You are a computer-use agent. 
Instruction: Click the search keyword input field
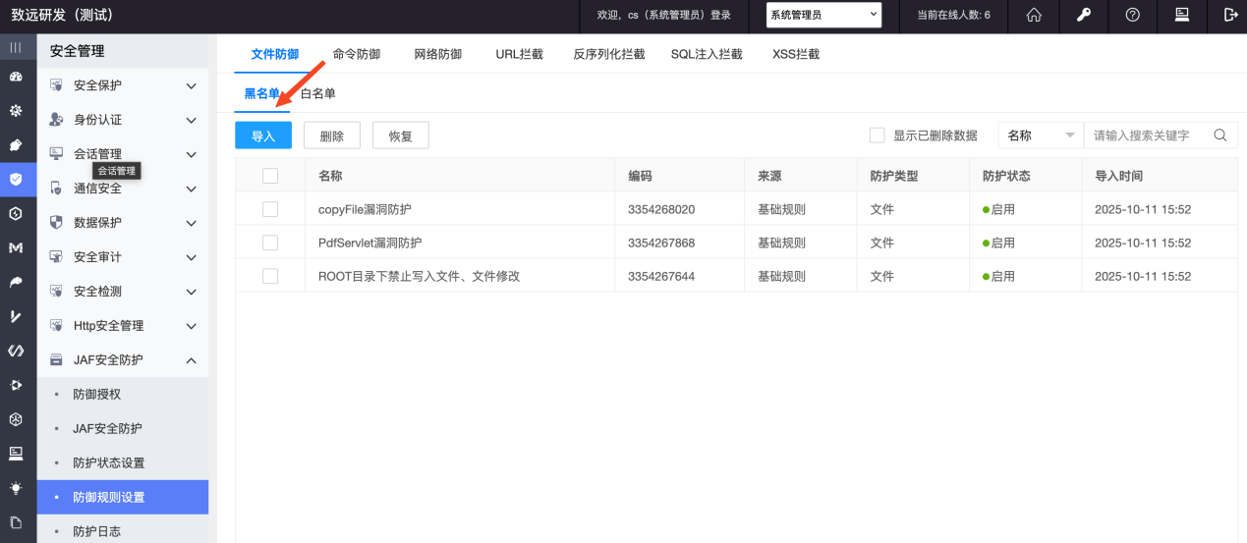click(1148, 136)
